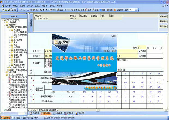Click the Move down arrow icon
169x120 pixels.
(x=47, y=10)
